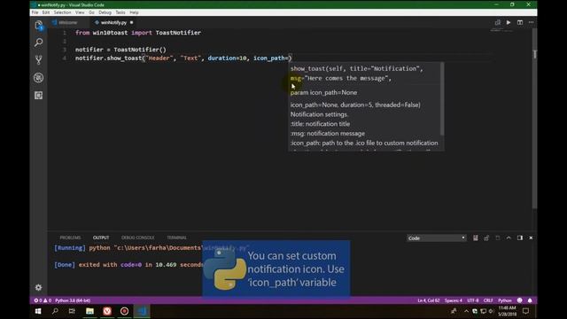Open File Explorer from the taskbar
Image resolution: width=567 pixels, height=319 pixels.
coord(89,311)
